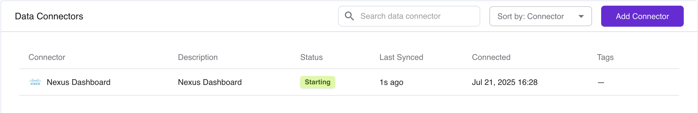Select the Status column header
The image size is (698, 113).
(311, 57)
